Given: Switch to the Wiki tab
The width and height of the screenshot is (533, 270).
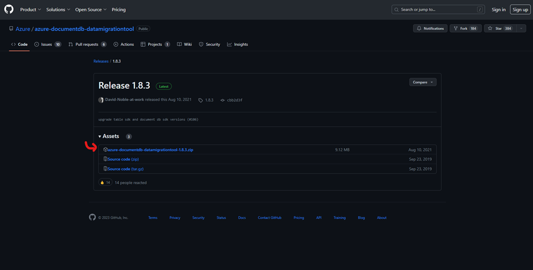Looking at the screenshot, I should point(185,44).
